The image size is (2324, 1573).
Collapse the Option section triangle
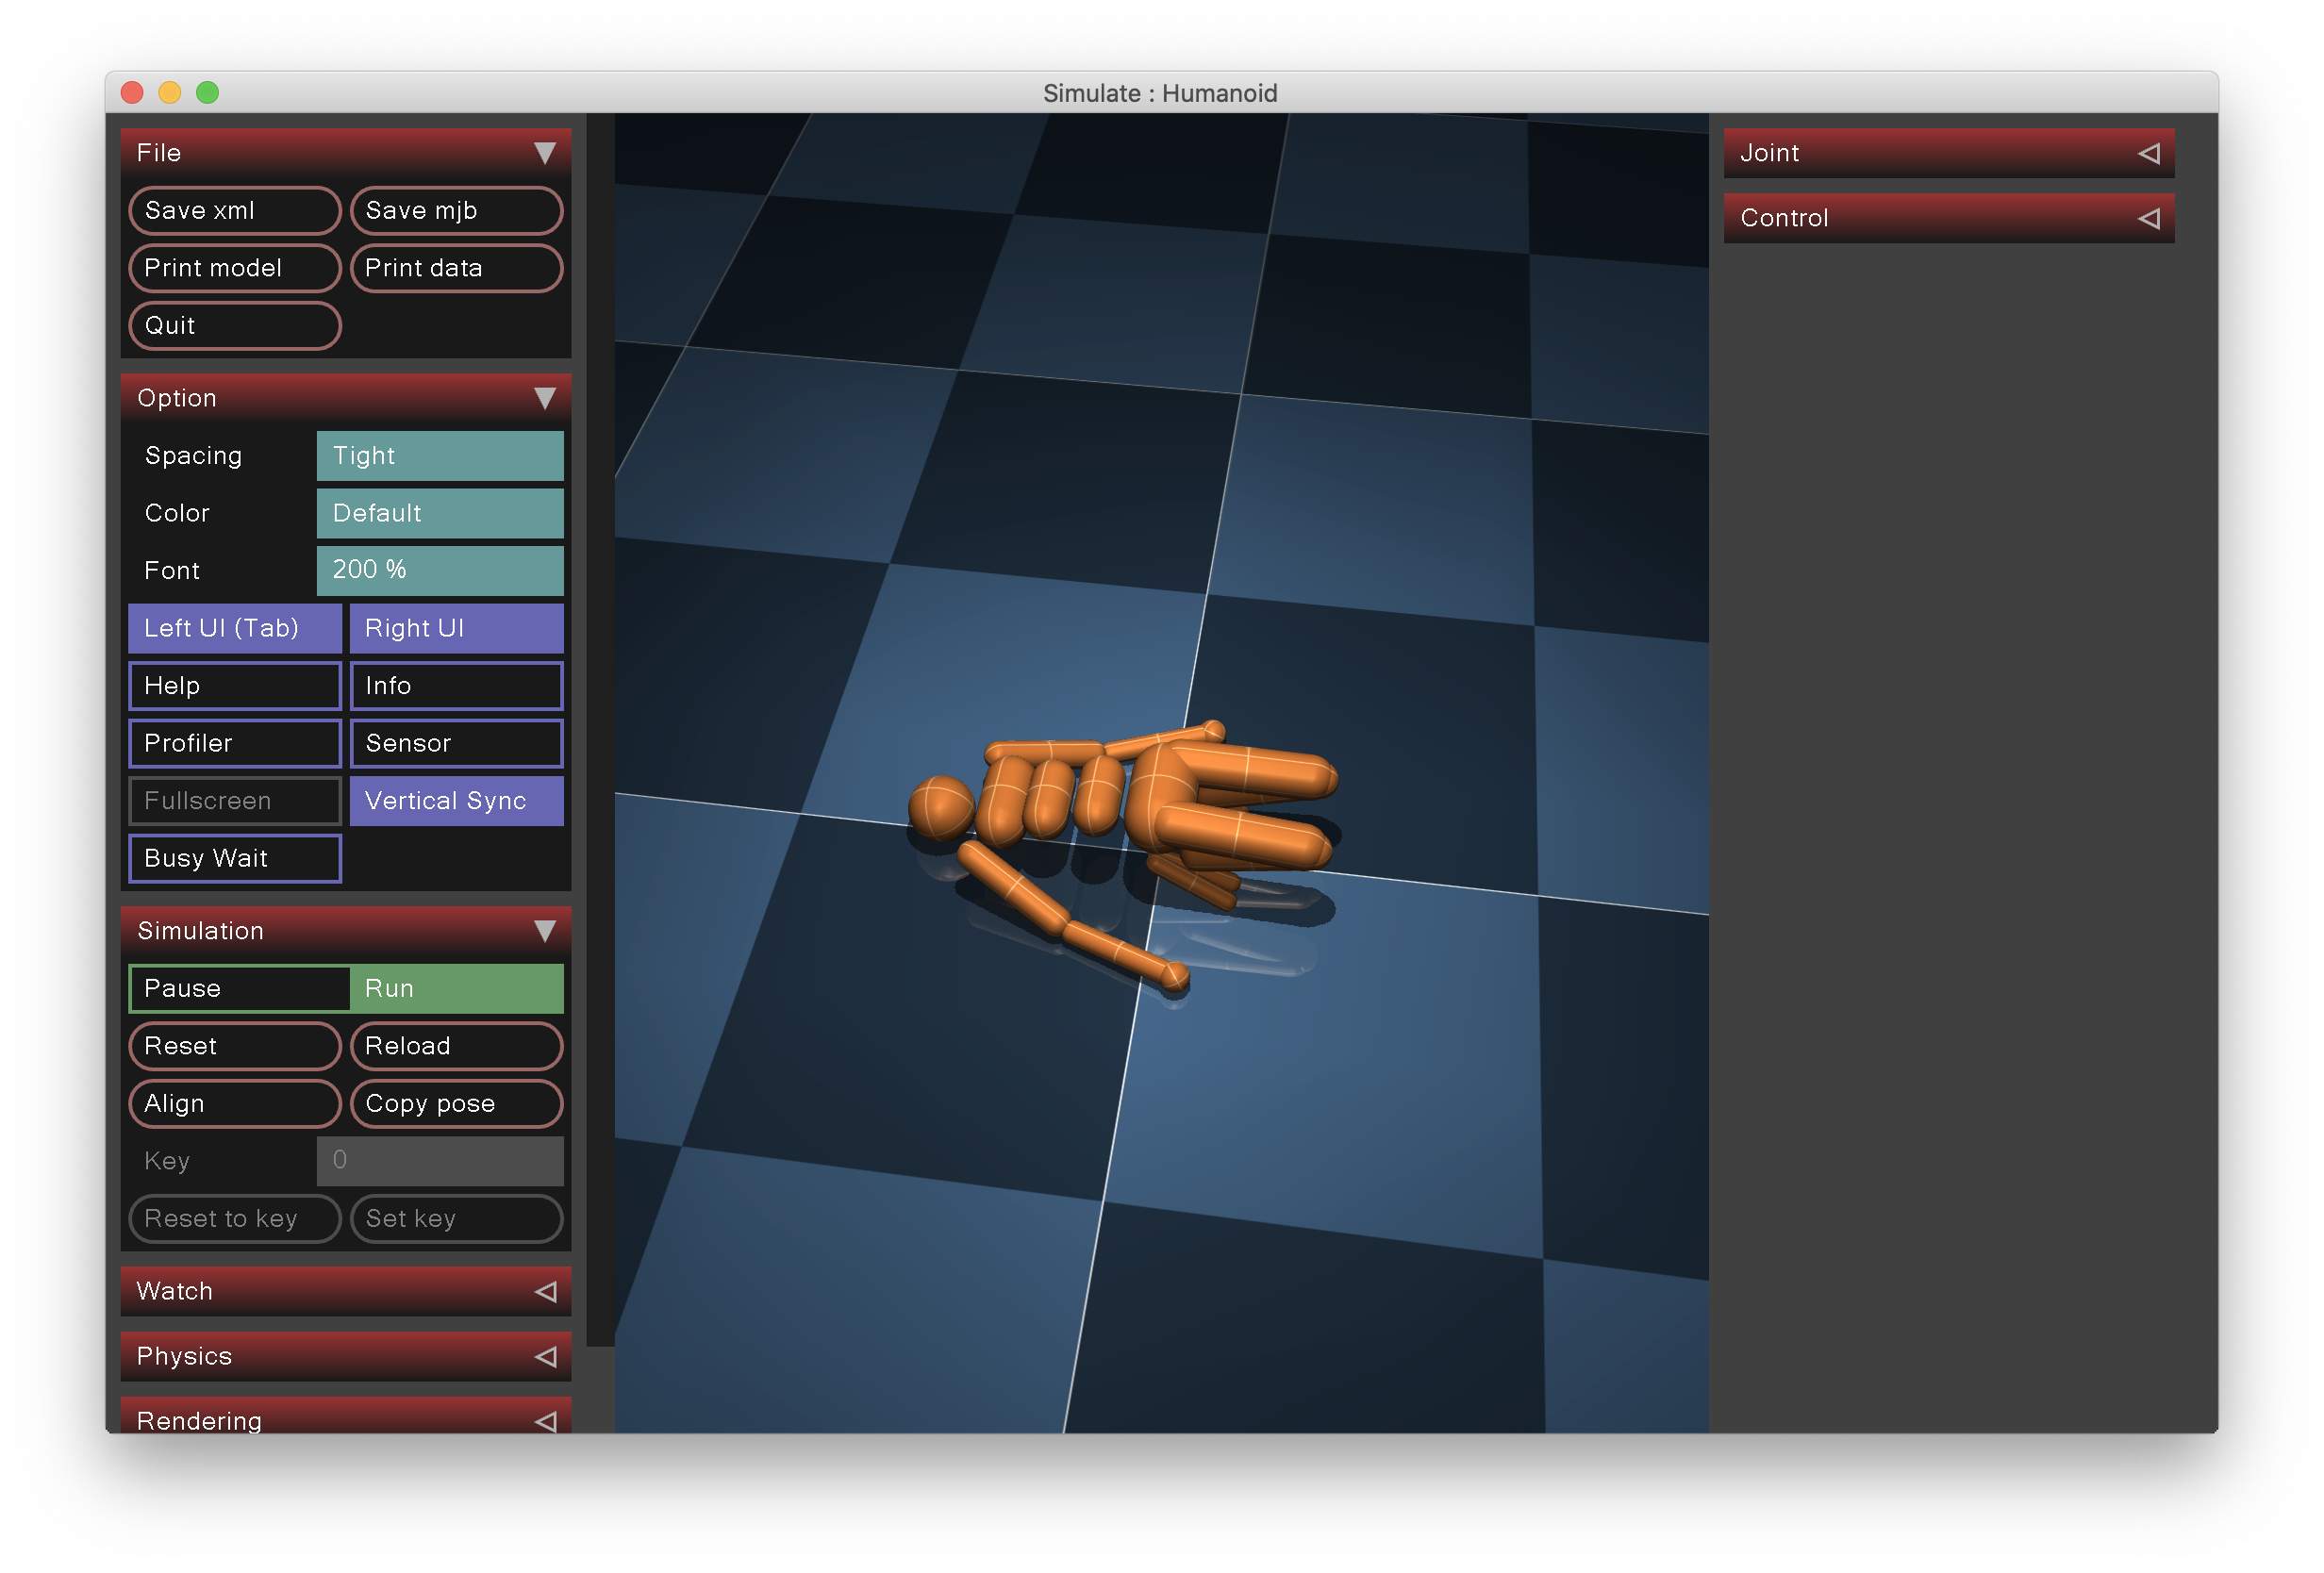pyautogui.click(x=544, y=398)
